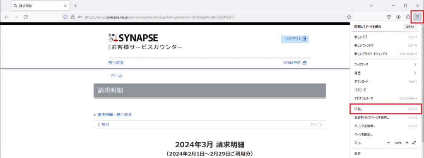Screen dimensions: 424x158
Task: Click the tracking protection shield icon
Action: 65,17
